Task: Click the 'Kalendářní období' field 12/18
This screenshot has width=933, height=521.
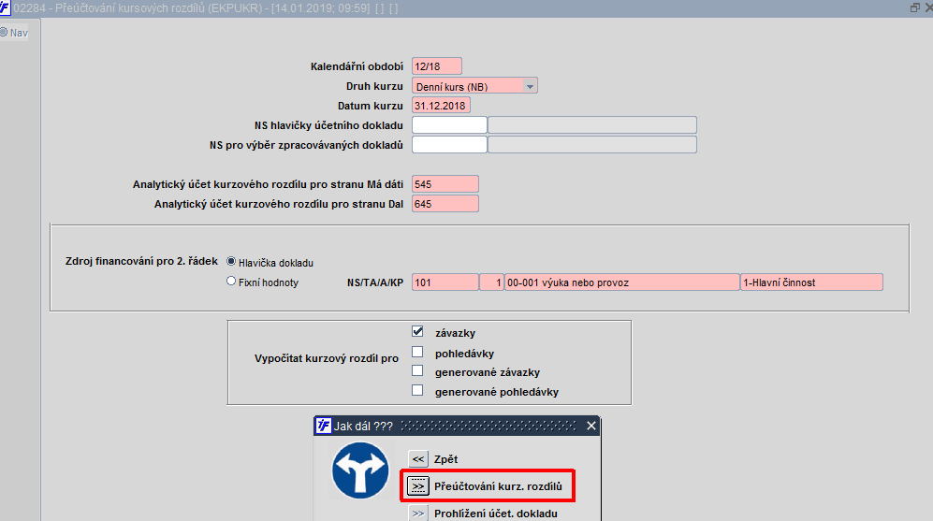Action: pyautogui.click(x=437, y=66)
